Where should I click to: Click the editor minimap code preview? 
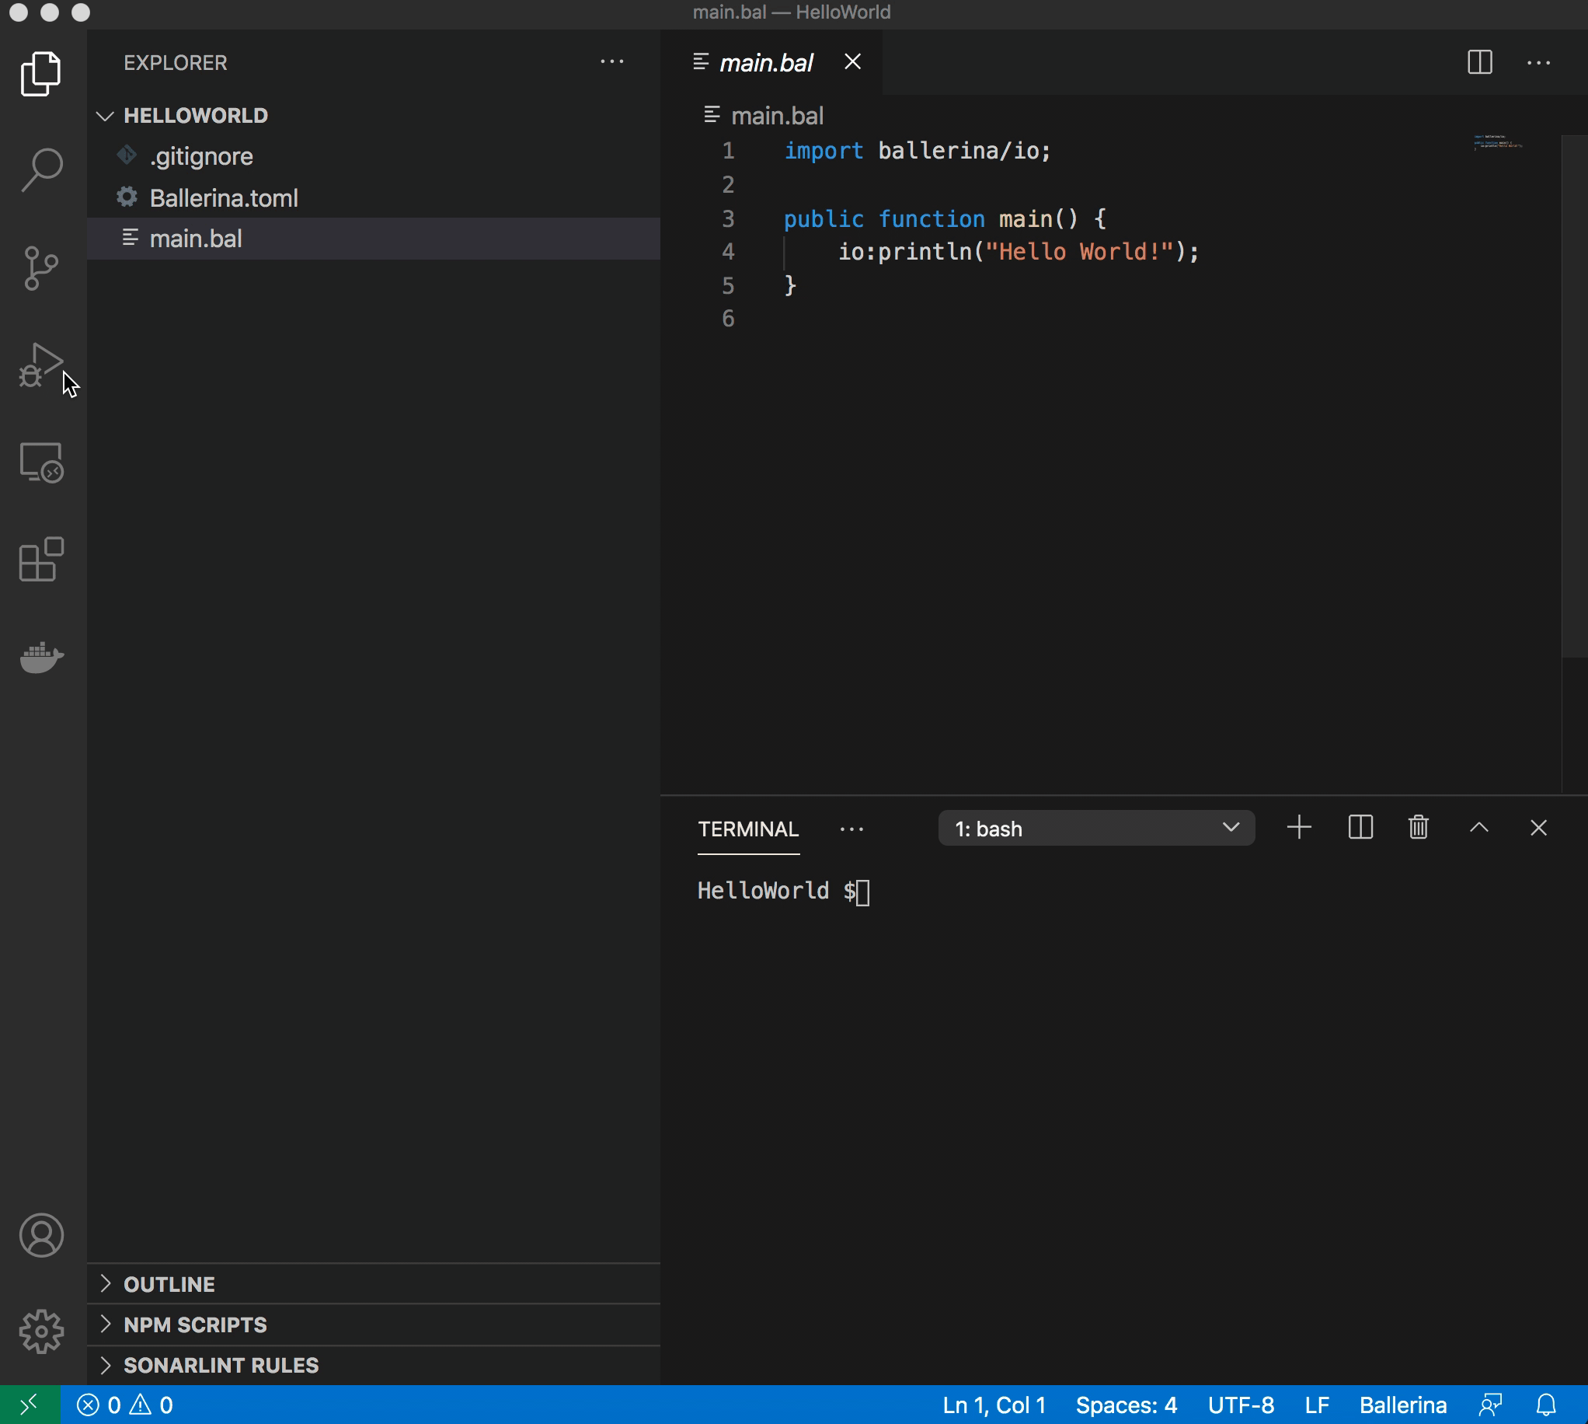tap(1497, 142)
